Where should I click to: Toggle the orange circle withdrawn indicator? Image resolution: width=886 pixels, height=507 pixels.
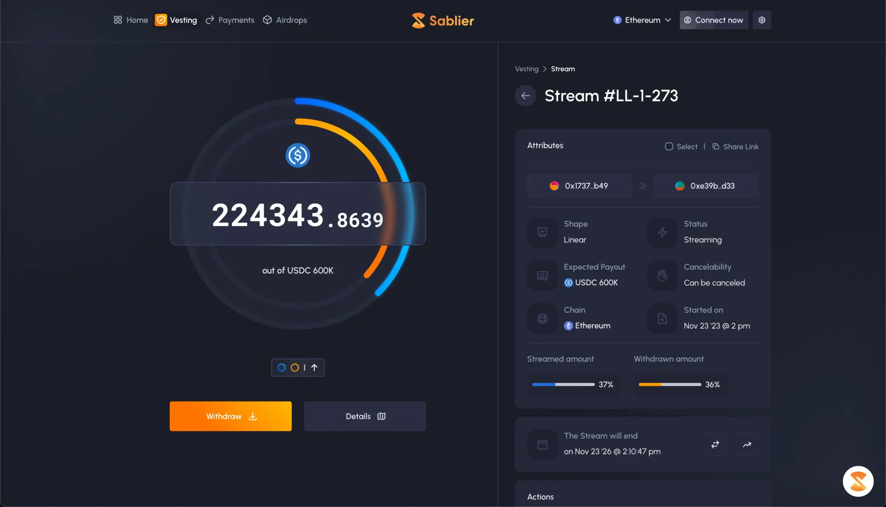coord(295,368)
